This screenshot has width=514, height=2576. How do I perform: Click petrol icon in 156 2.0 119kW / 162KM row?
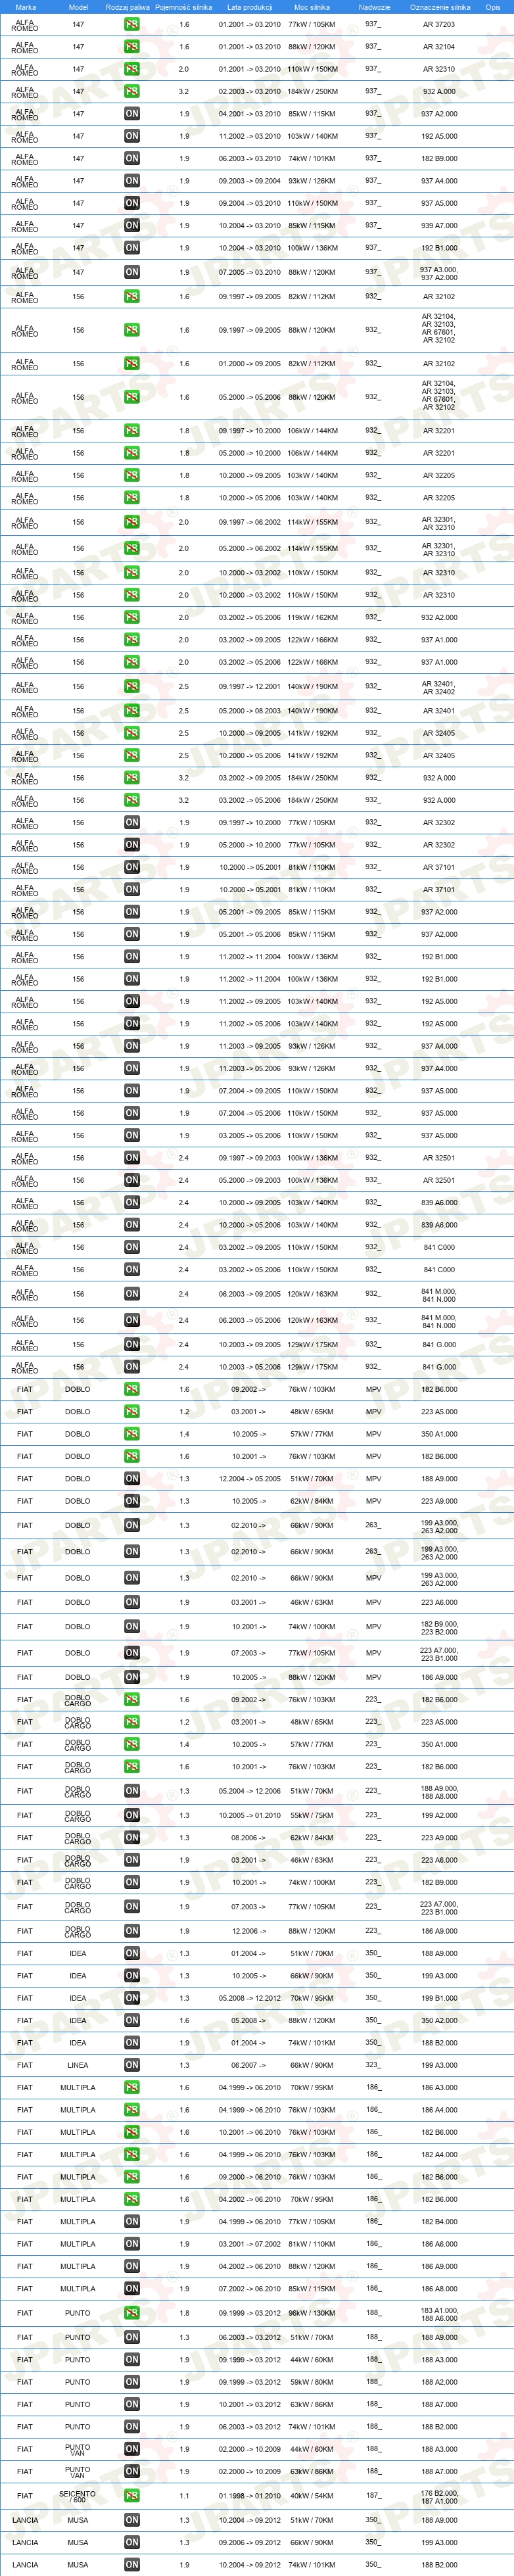[132, 617]
